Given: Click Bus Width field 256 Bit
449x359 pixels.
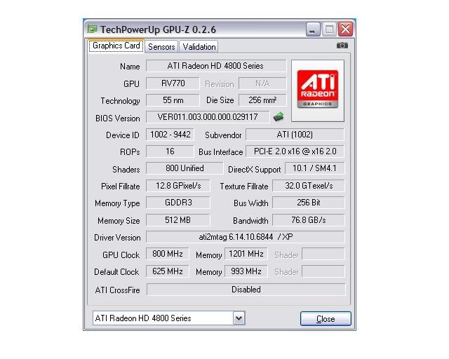Looking at the screenshot, I should point(309,203).
